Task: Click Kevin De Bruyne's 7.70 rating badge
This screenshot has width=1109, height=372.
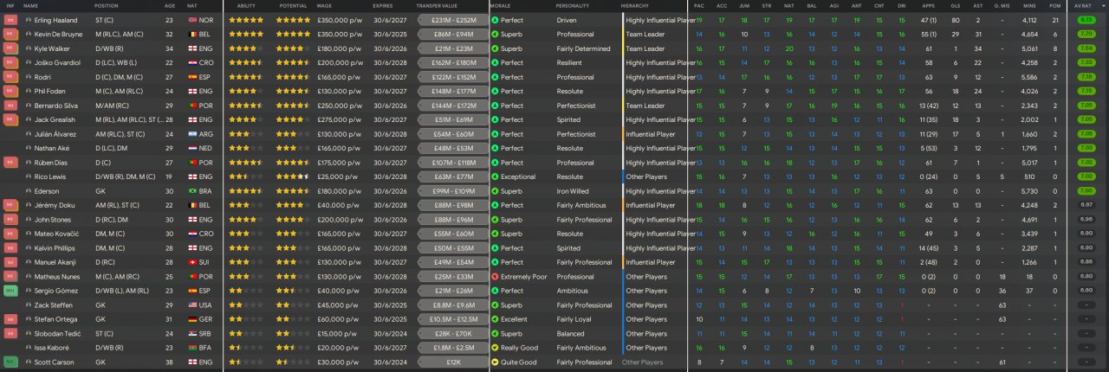Action: (x=1086, y=34)
